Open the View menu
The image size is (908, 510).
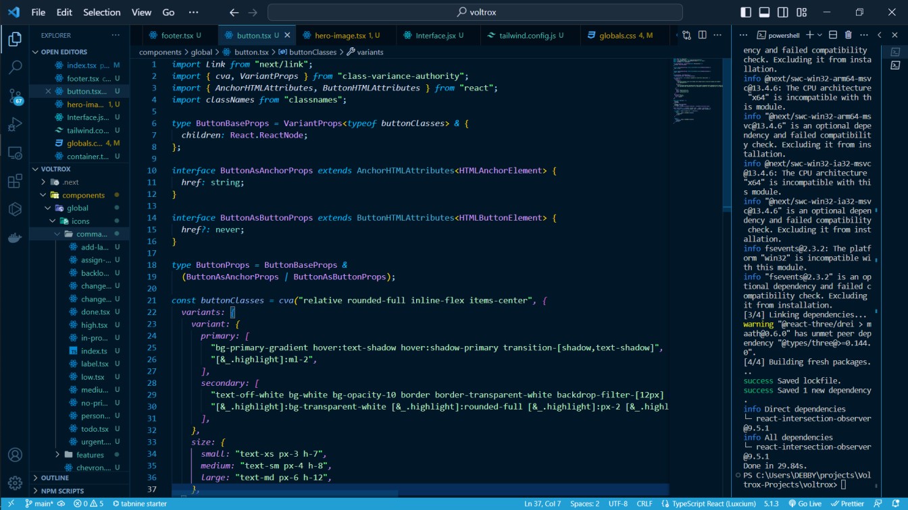click(141, 12)
